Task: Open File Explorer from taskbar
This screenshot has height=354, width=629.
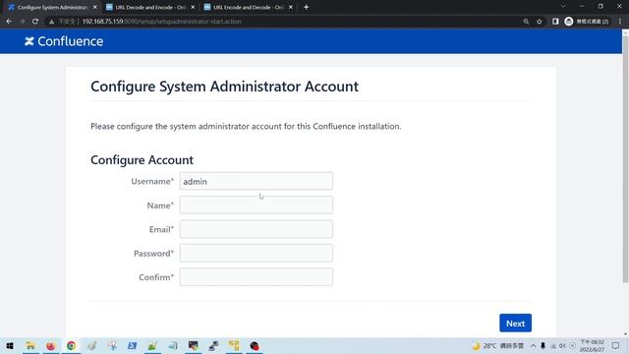Action: click(x=30, y=345)
